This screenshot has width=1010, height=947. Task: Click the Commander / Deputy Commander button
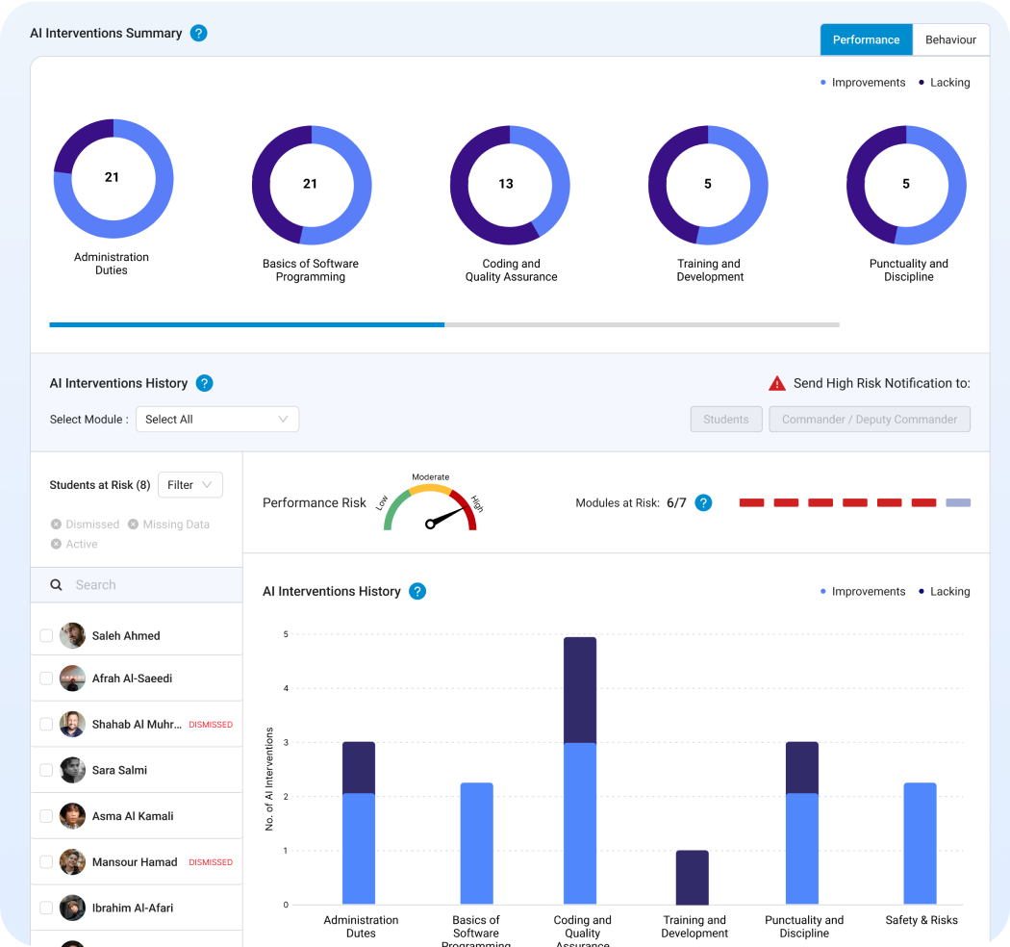tap(870, 419)
